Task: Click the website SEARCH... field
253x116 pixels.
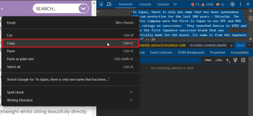Action: [56, 9]
